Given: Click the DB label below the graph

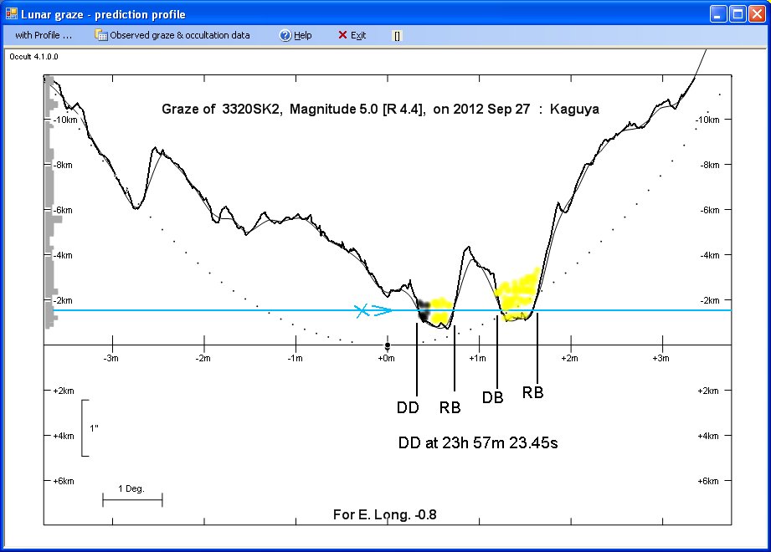Looking at the screenshot, I should [x=493, y=398].
